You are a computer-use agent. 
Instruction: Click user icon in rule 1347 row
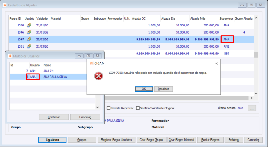click(x=29, y=39)
